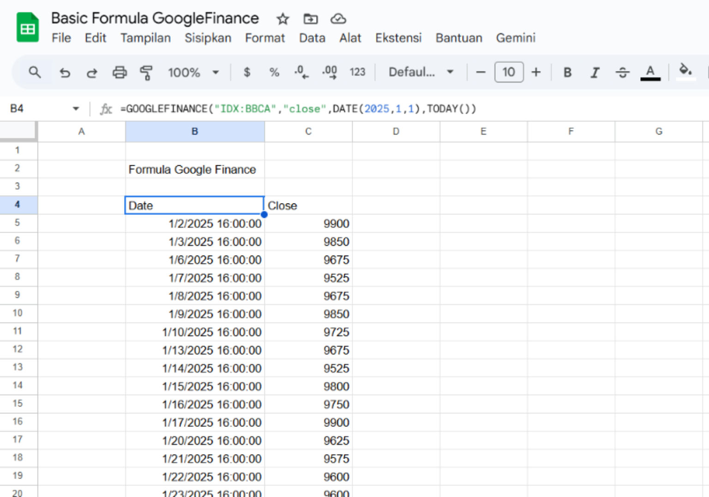Select row 4 header
This screenshot has width=709, height=497.
[18, 204]
